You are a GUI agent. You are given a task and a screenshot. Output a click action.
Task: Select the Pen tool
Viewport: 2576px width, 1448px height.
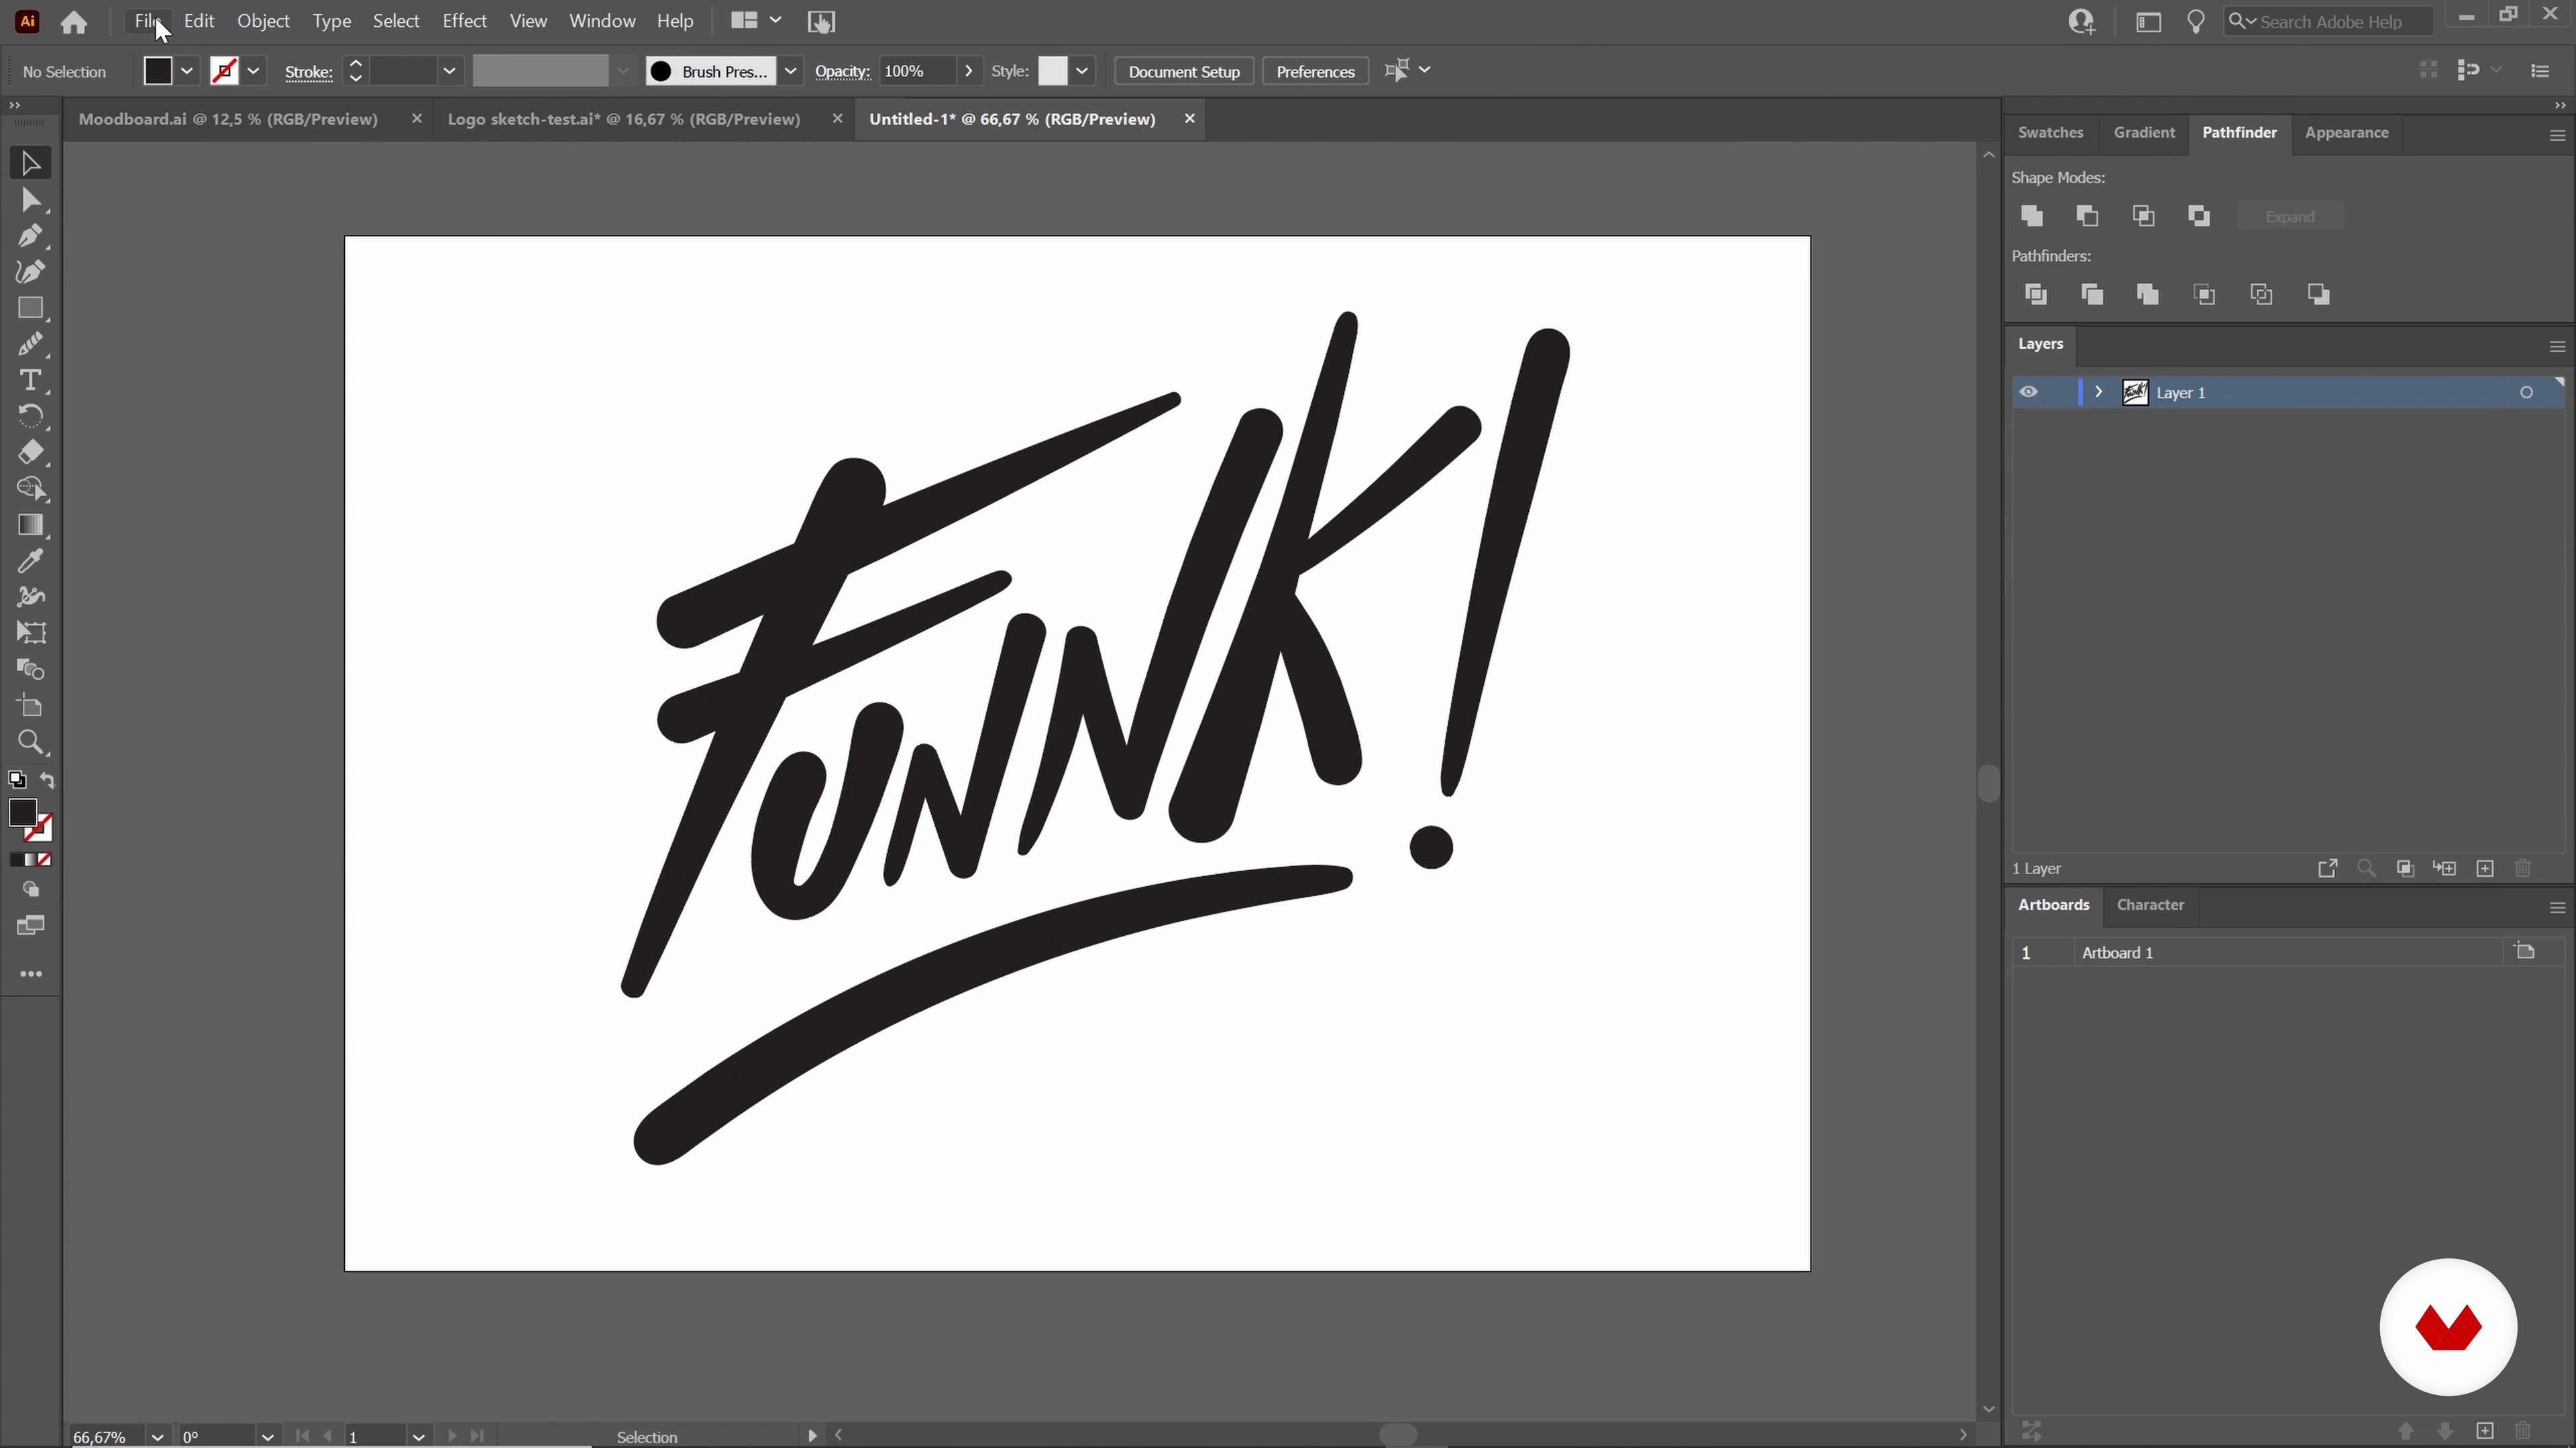[30, 236]
